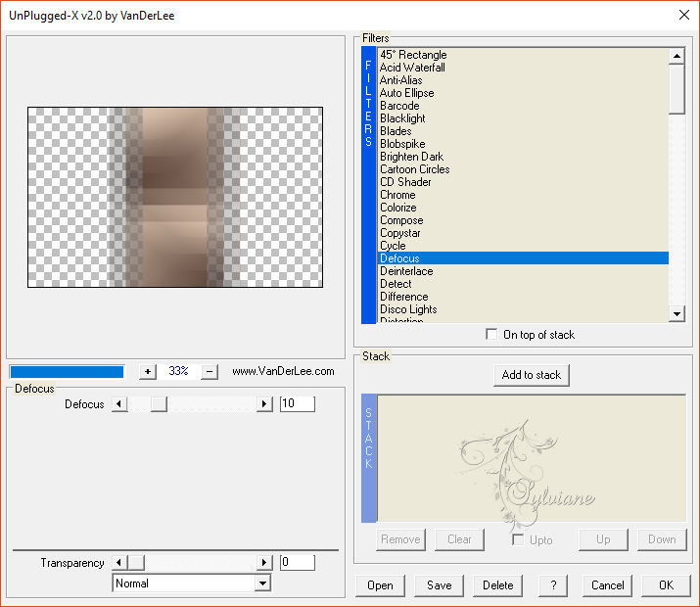Click the question mark help button
The image size is (700, 607).
pos(553,585)
